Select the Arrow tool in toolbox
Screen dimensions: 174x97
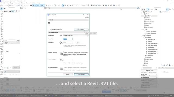(x=2, y=9)
